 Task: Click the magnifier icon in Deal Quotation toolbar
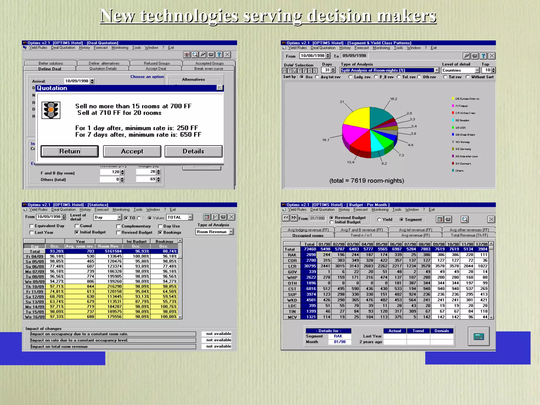(195, 55)
